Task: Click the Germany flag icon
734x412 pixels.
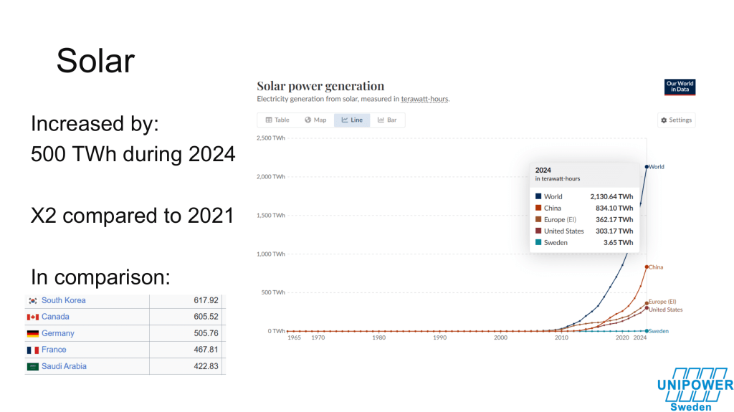Action: pyautogui.click(x=32, y=334)
